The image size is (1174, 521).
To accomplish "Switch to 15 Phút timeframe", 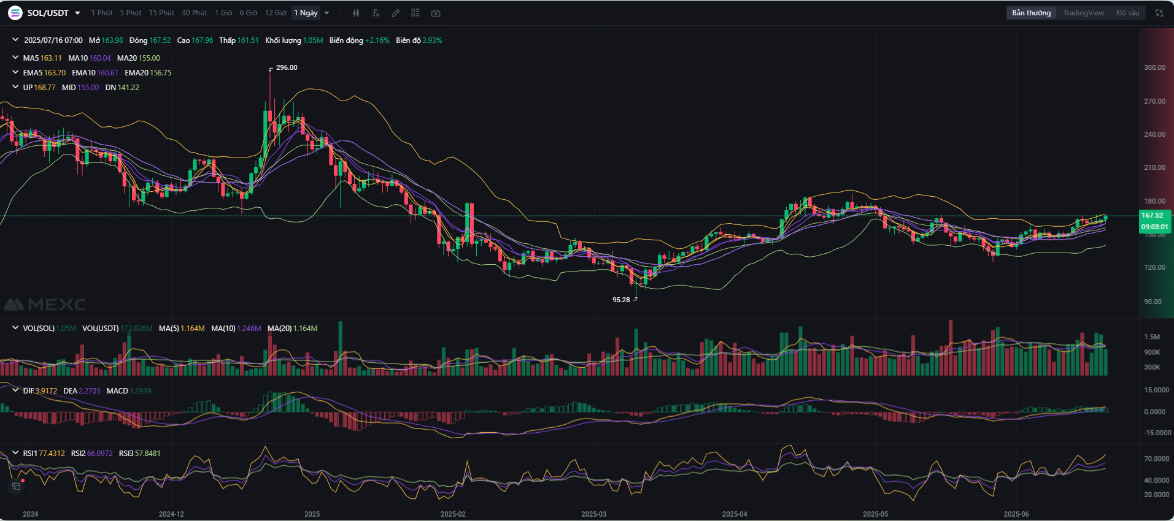I will pyautogui.click(x=161, y=13).
